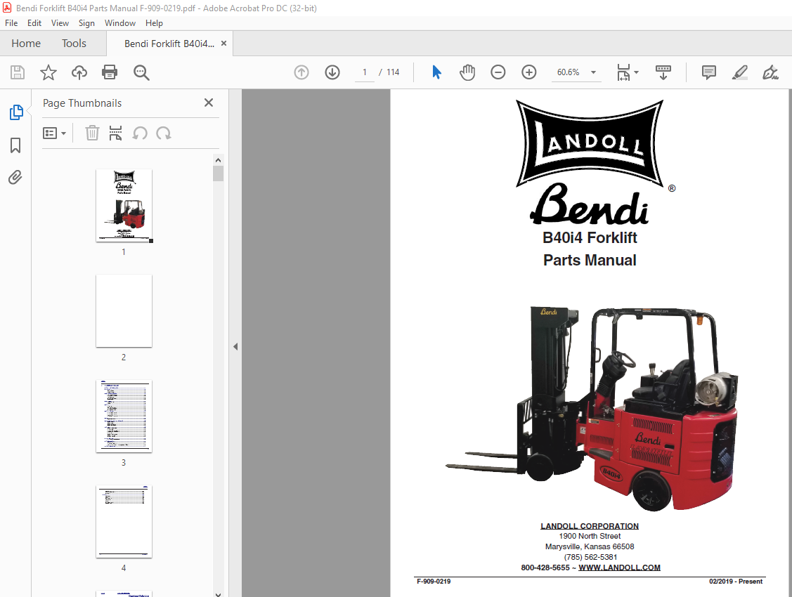Open the Read mode scrolling icon
This screenshot has height=597, width=792.
pos(663,72)
